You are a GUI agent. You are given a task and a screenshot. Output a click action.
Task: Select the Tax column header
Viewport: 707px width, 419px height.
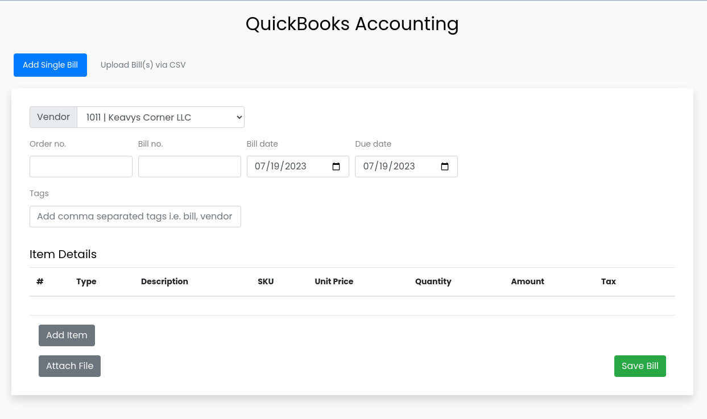click(608, 281)
